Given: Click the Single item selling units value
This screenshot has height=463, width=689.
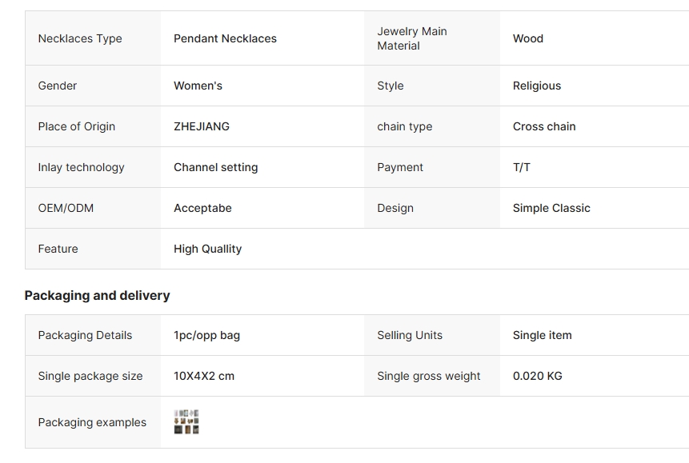Looking at the screenshot, I should pos(542,336).
